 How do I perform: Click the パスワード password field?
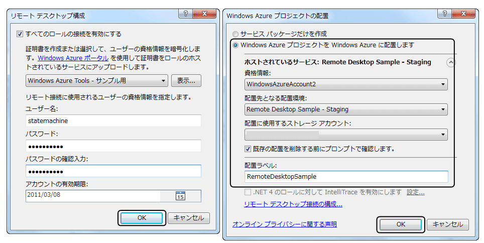[113, 146]
